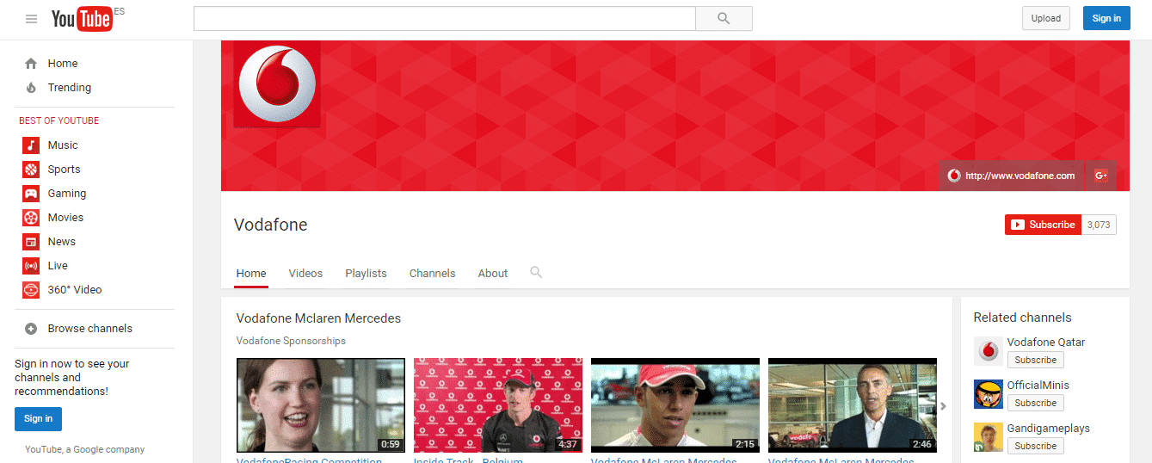
Task: Open the hamburger guide menu
Action: point(32,19)
